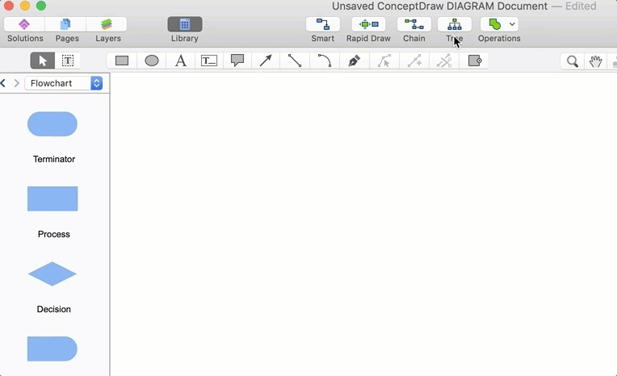Open the Solutions panel
The width and height of the screenshot is (617, 376).
coord(24,24)
